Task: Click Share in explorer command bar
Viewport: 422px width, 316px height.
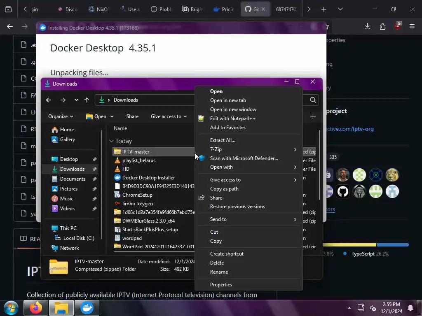Action: click(x=132, y=116)
